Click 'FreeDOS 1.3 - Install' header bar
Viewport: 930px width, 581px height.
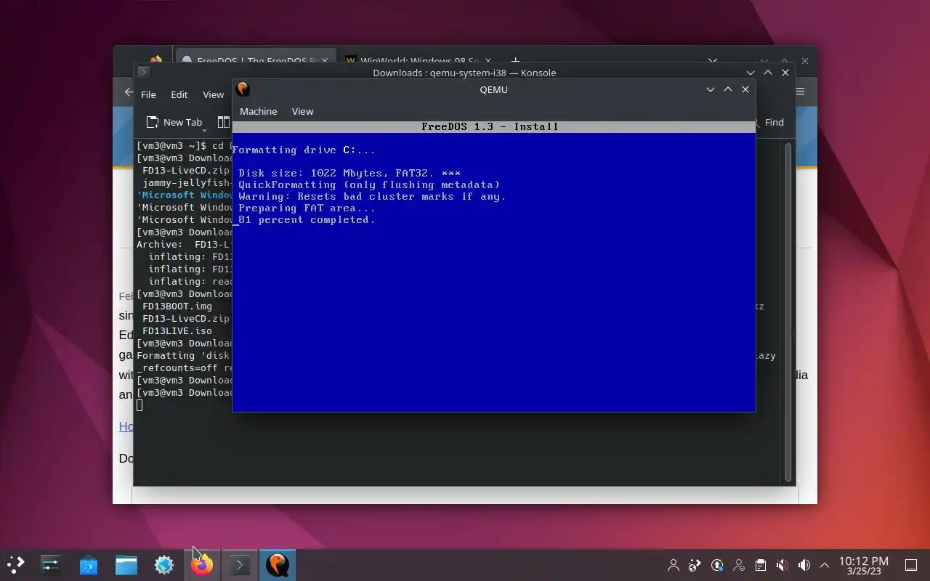point(494,126)
